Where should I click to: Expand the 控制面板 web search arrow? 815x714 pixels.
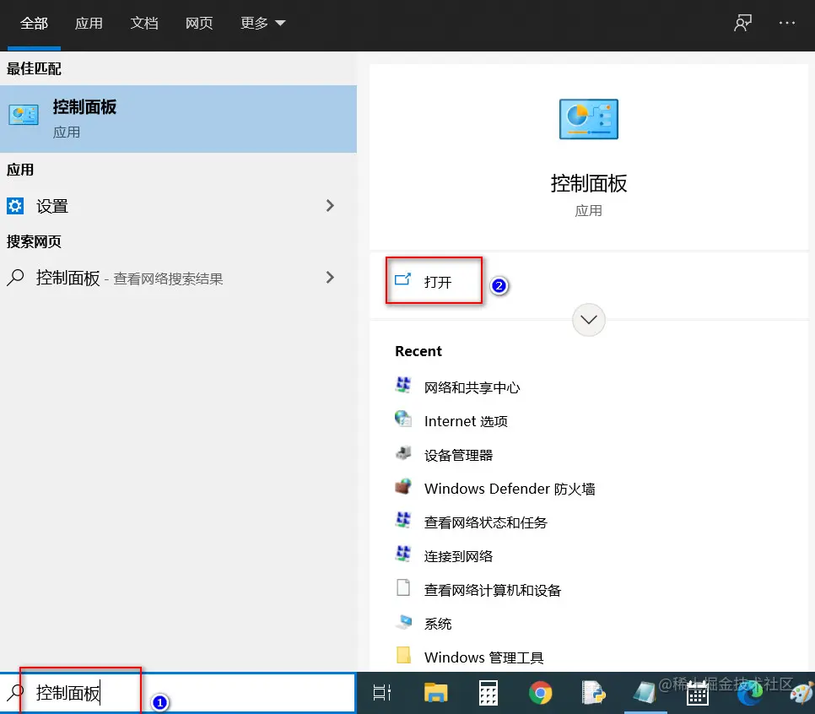coord(330,278)
